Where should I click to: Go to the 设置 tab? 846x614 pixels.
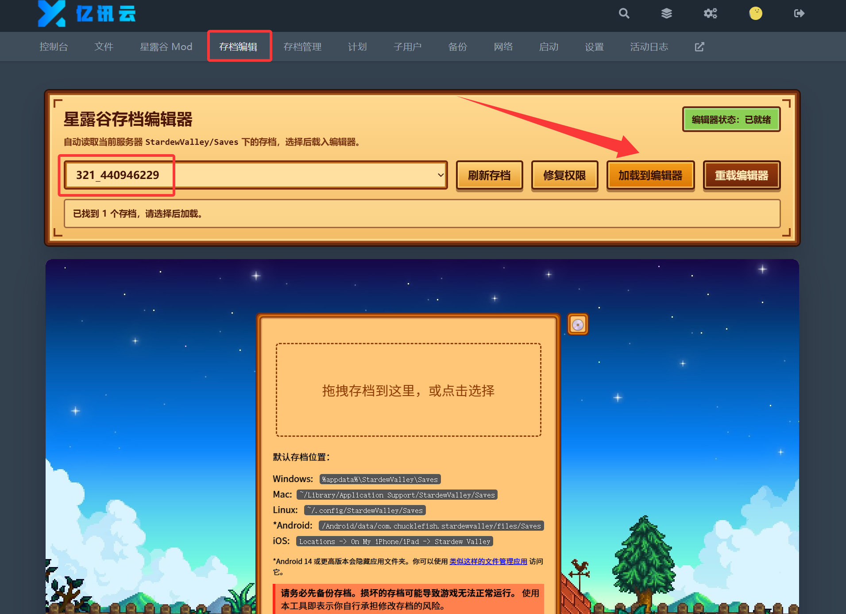click(x=595, y=47)
